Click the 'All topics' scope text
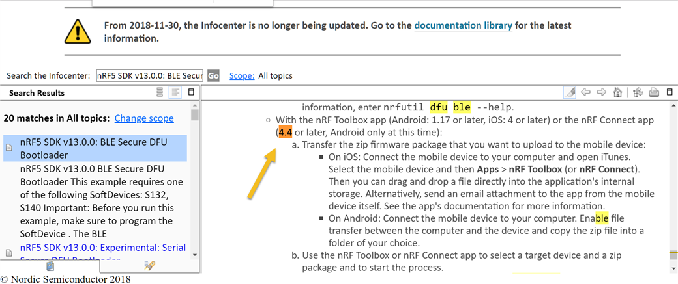Image resolution: width=678 pixels, height=284 pixels. pos(275,76)
